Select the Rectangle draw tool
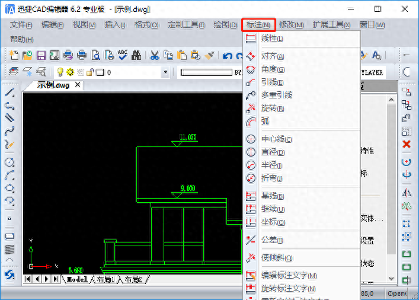Viewport: 419px width, 300px height. [9, 237]
